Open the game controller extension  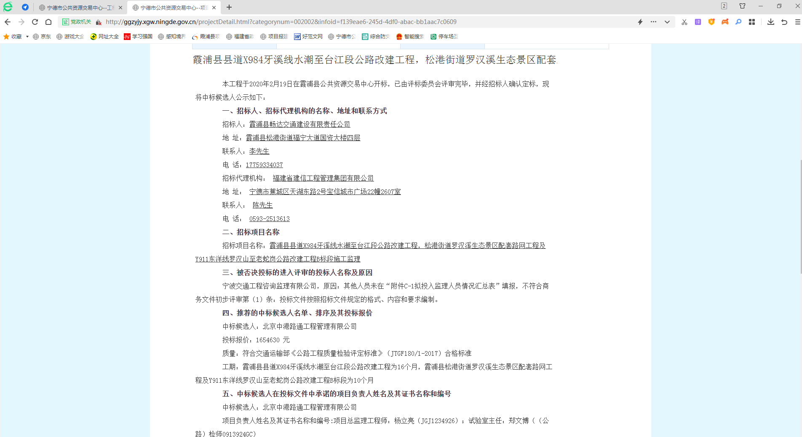click(x=725, y=22)
